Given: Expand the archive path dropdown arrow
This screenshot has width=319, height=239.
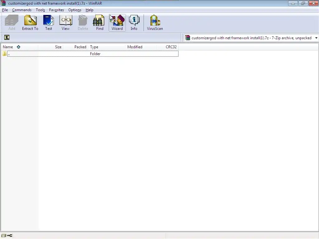Looking at the screenshot, I should 316,38.
